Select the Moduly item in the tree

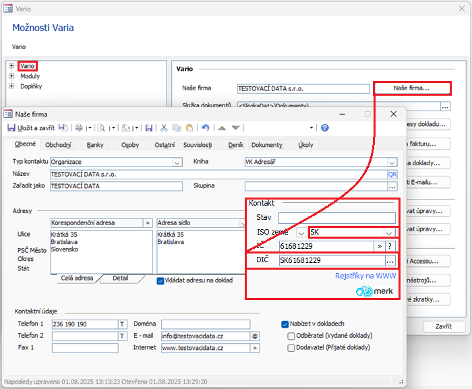[30, 76]
